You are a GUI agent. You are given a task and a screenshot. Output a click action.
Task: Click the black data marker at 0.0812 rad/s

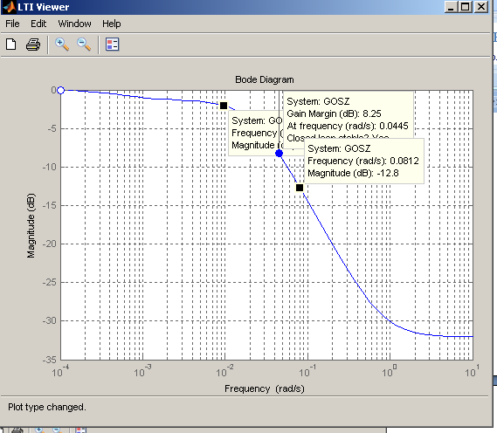(x=300, y=188)
